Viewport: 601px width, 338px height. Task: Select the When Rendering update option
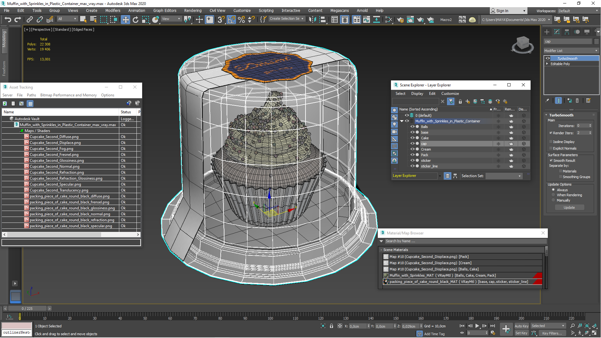point(553,195)
